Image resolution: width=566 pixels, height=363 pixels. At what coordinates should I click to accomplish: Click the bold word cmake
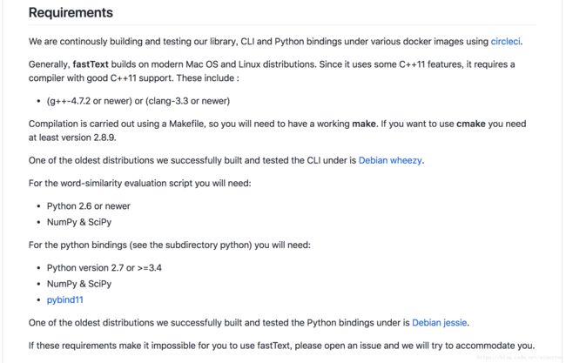click(471, 124)
